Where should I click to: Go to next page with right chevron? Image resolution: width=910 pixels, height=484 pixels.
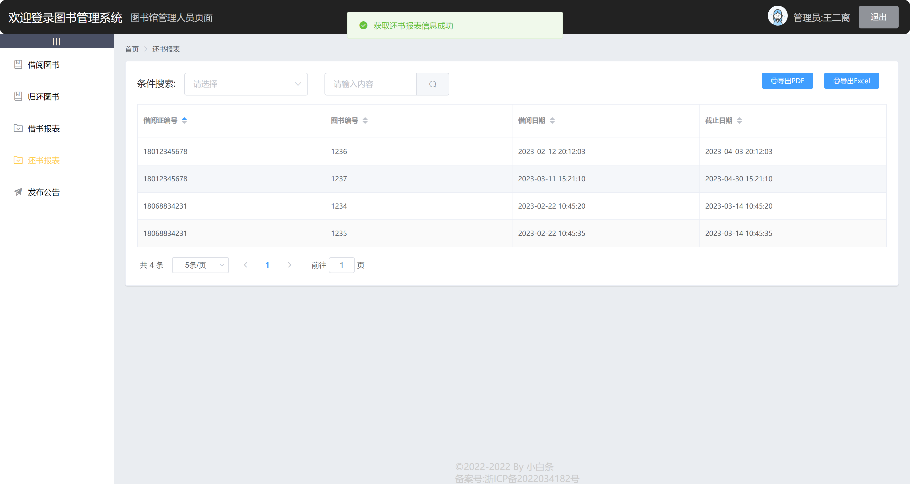289,265
